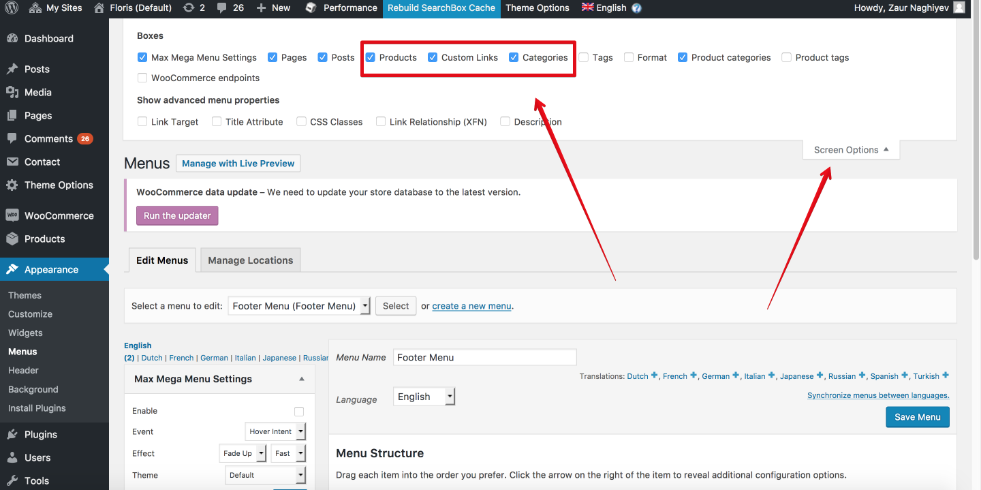Click into the Menu Name field

point(485,357)
